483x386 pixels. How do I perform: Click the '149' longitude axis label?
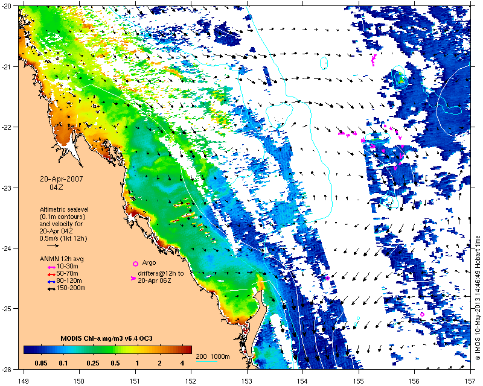[24, 381]
